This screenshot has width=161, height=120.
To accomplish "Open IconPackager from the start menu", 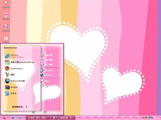I will [14, 68].
